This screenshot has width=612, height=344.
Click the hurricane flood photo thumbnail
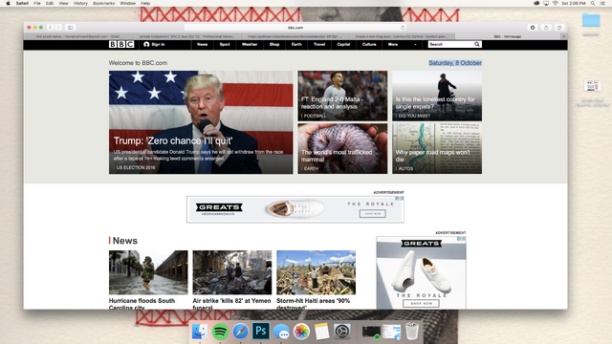pyautogui.click(x=148, y=272)
